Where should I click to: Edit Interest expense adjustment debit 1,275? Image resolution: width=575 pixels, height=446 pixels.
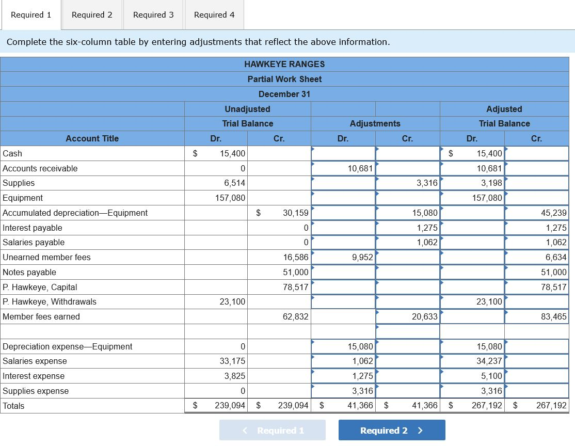[x=343, y=376]
